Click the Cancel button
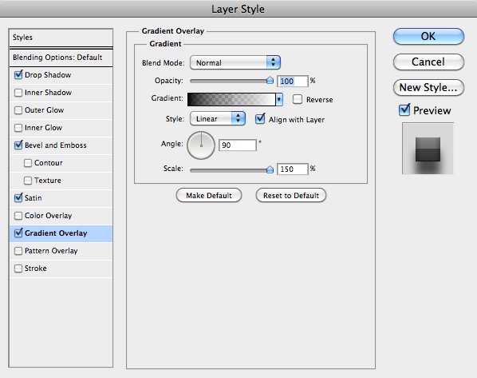This screenshot has height=378, width=477. click(428, 62)
